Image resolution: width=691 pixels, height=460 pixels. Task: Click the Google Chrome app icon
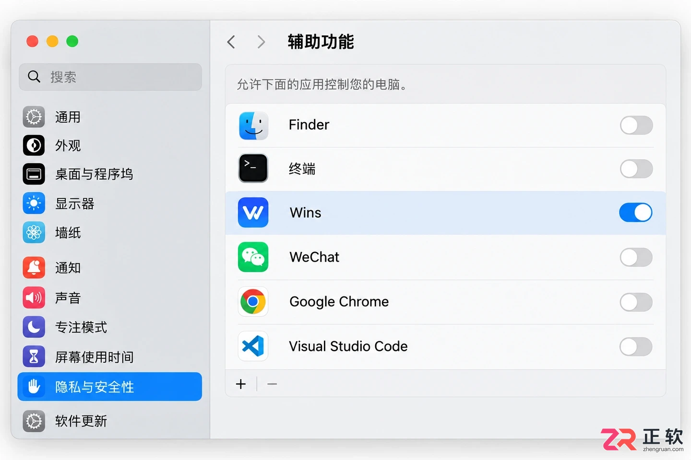click(x=253, y=301)
